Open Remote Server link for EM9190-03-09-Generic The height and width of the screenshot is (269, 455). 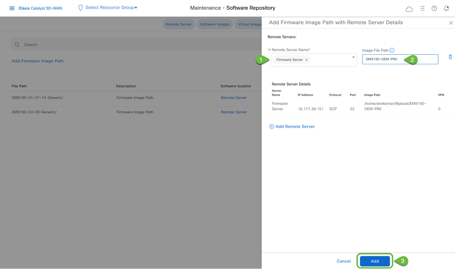point(234,112)
